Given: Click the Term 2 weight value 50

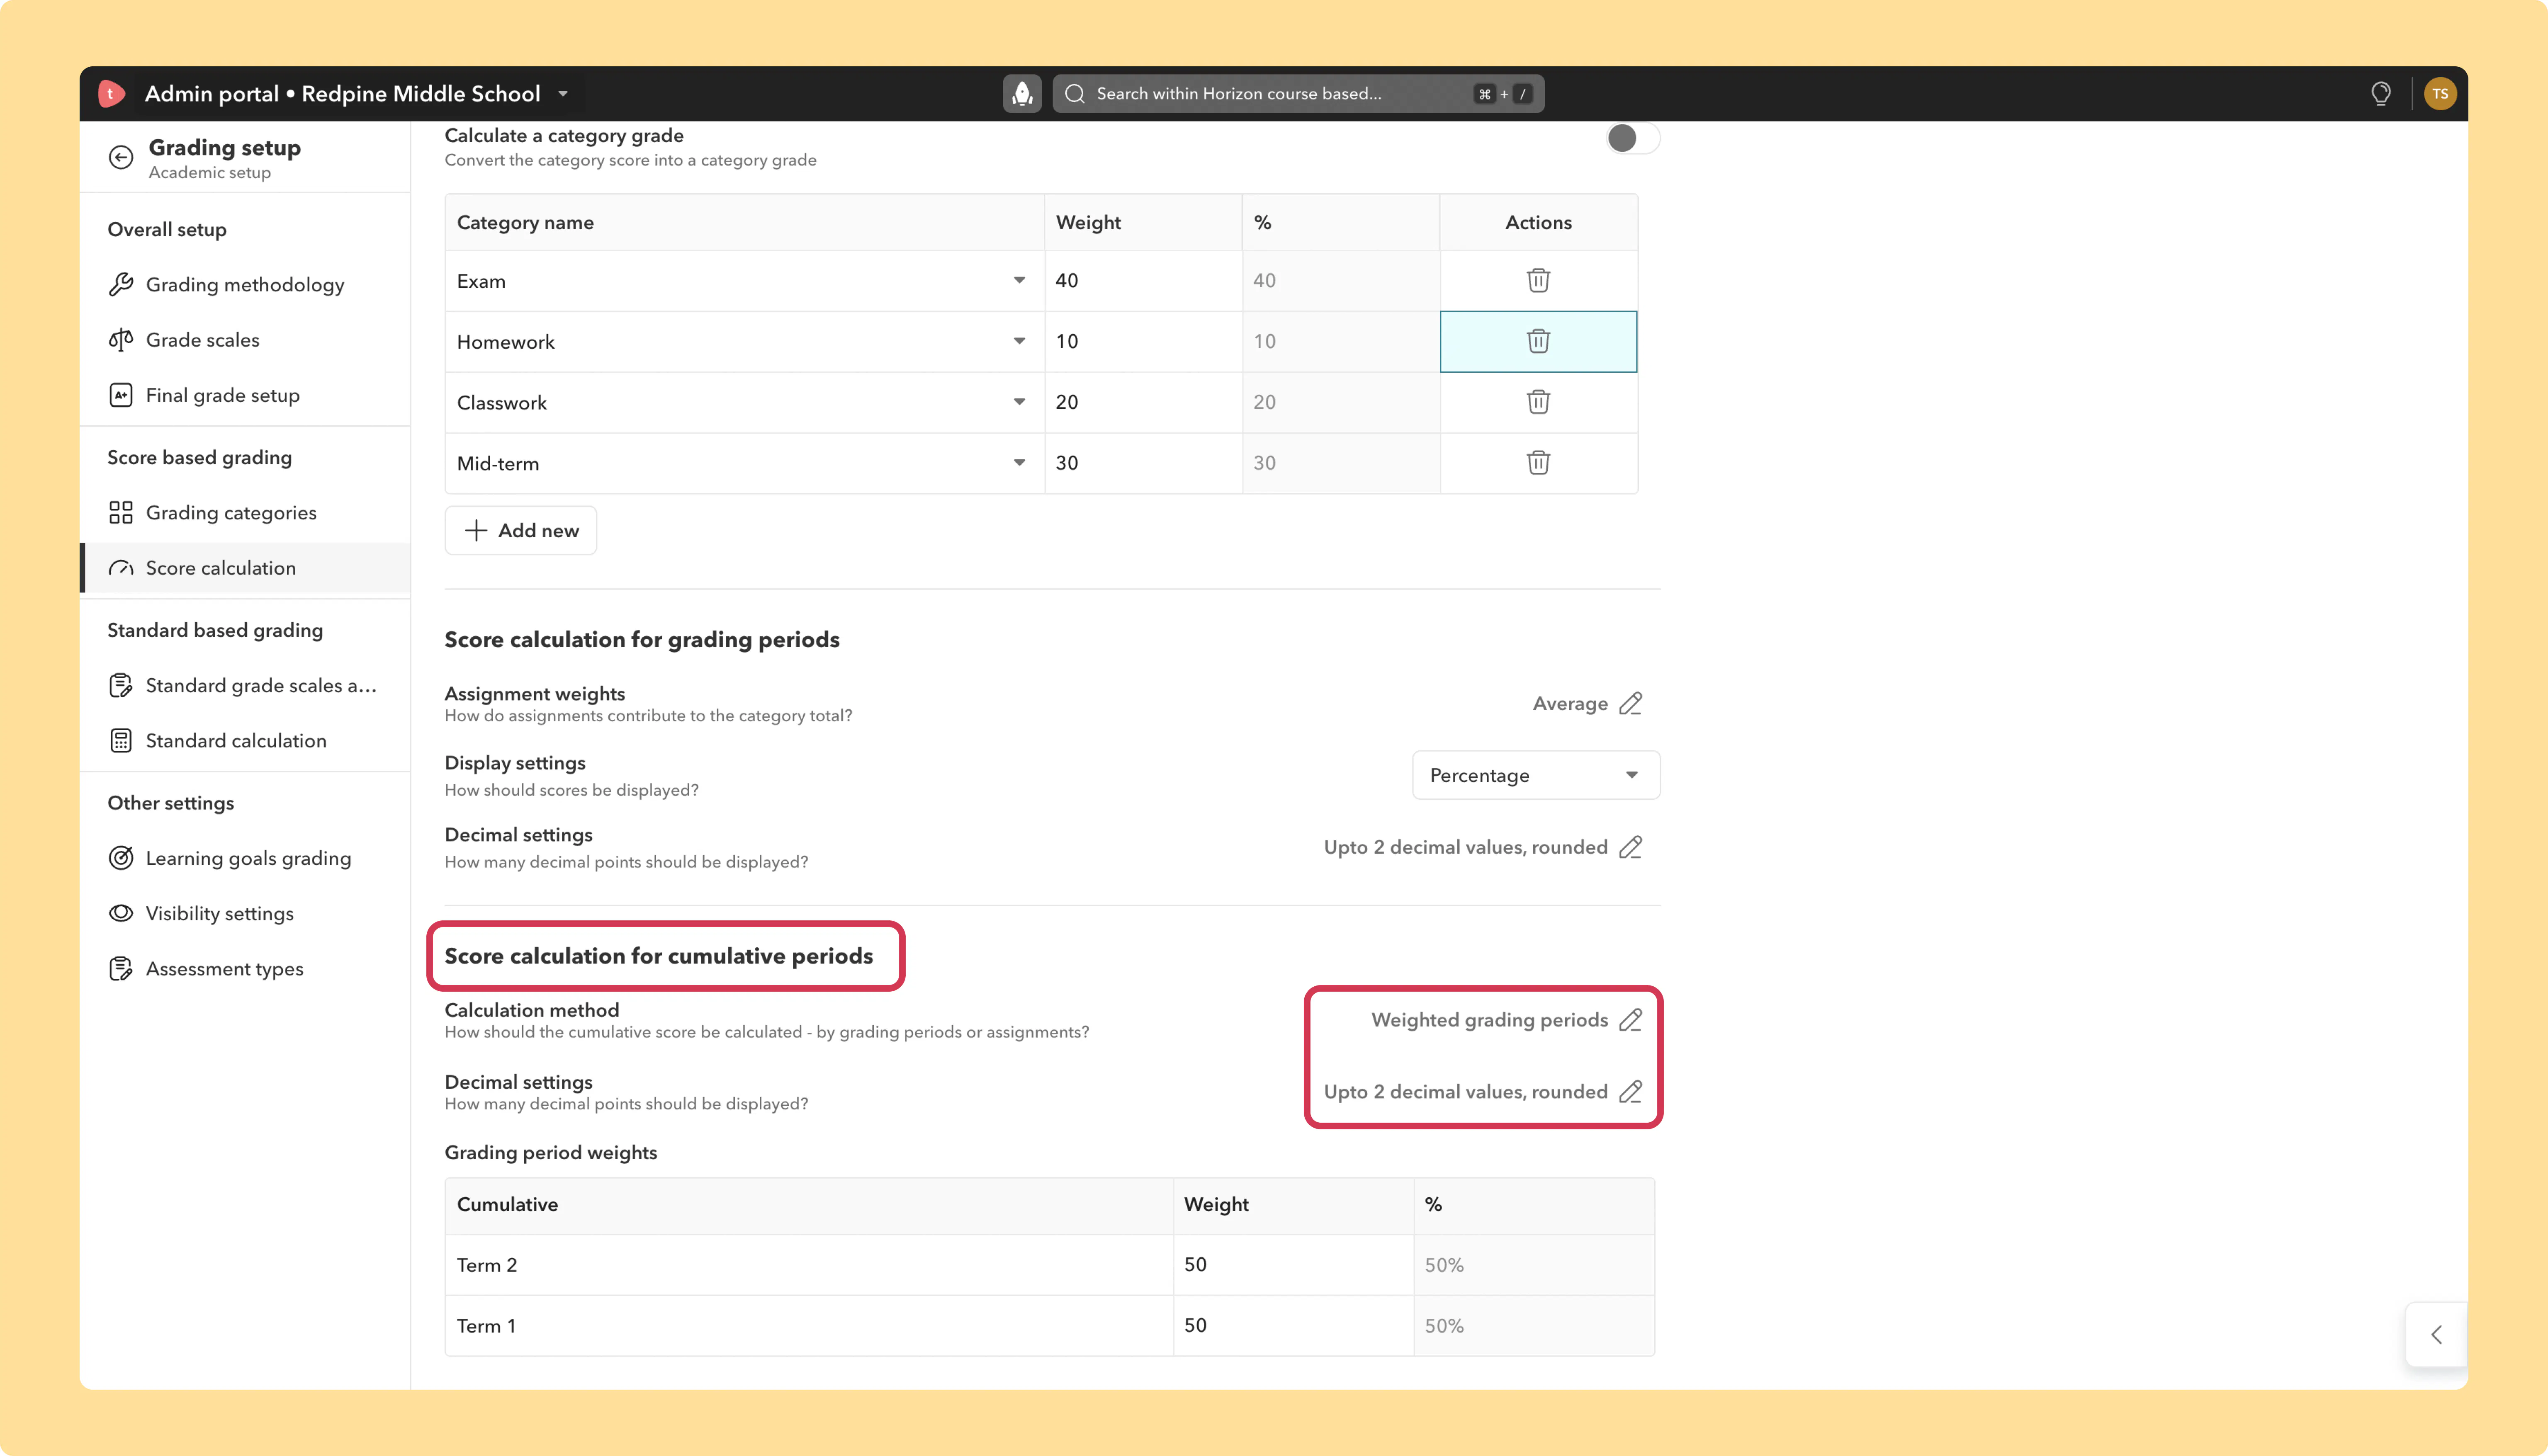Looking at the screenshot, I should [x=1293, y=1265].
